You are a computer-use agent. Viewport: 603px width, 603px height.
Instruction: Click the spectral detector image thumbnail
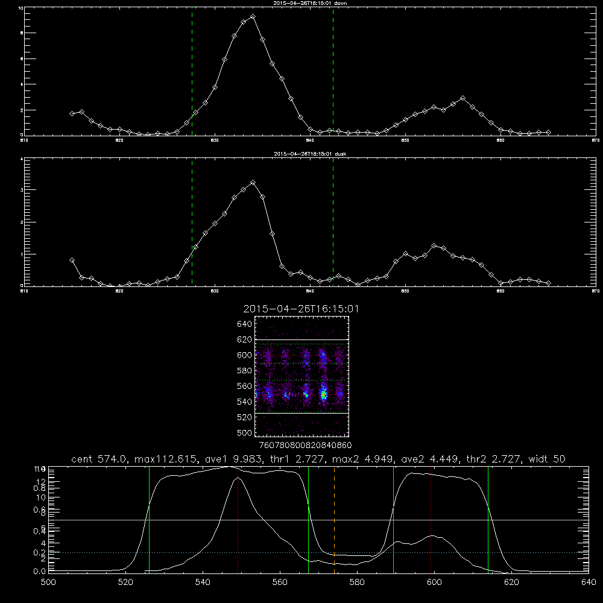302,376
